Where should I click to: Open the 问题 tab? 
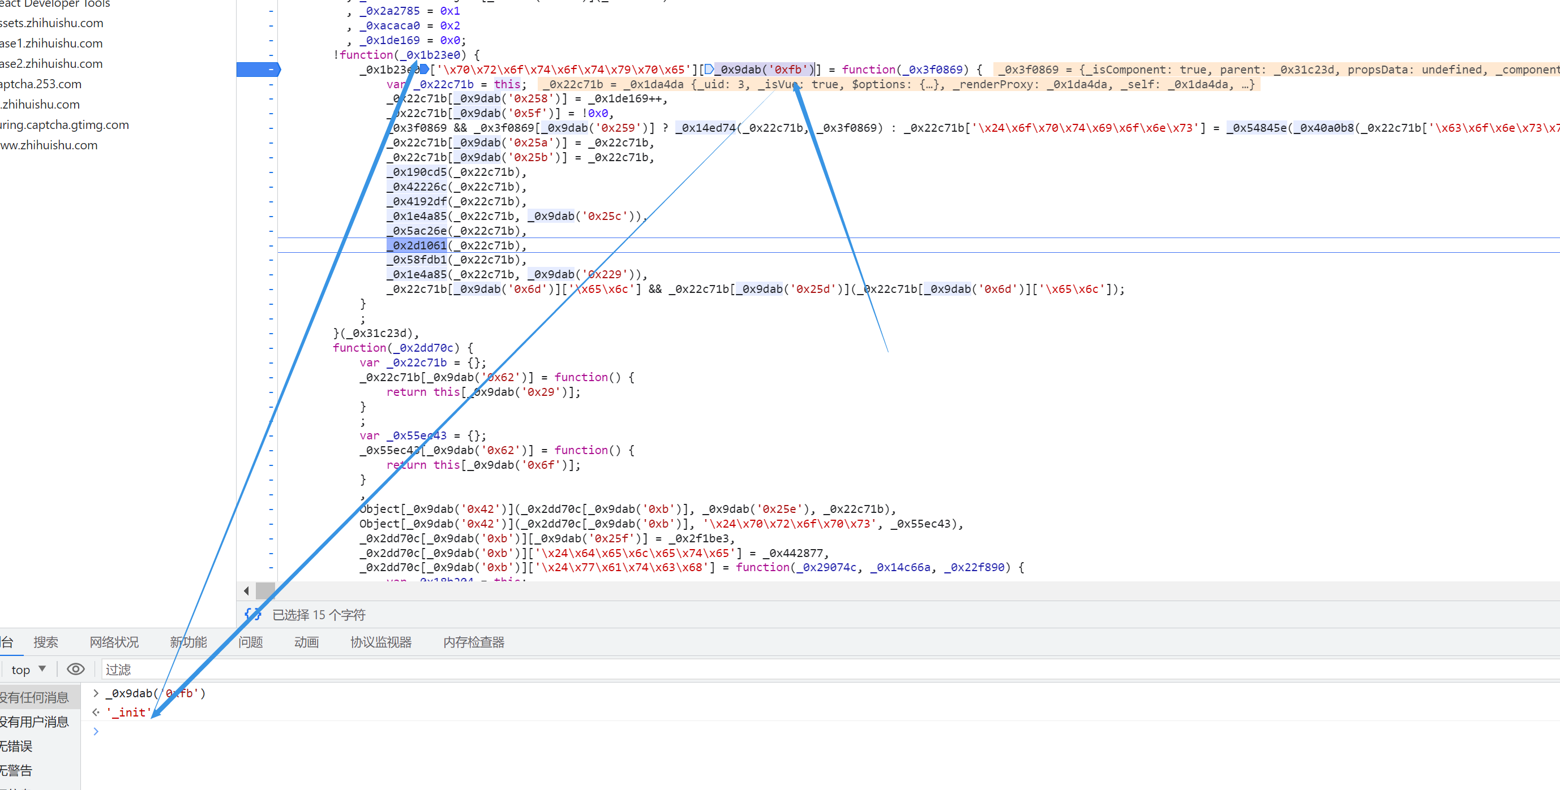[x=250, y=642]
